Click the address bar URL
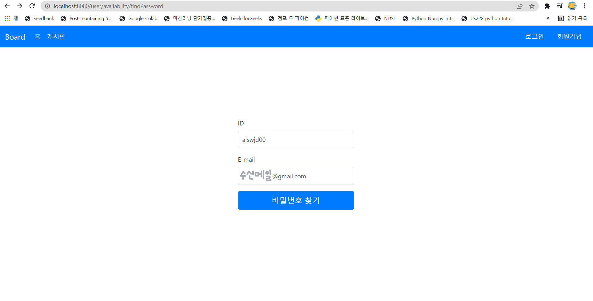This screenshot has width=593, height=301. tap(108, 6)
